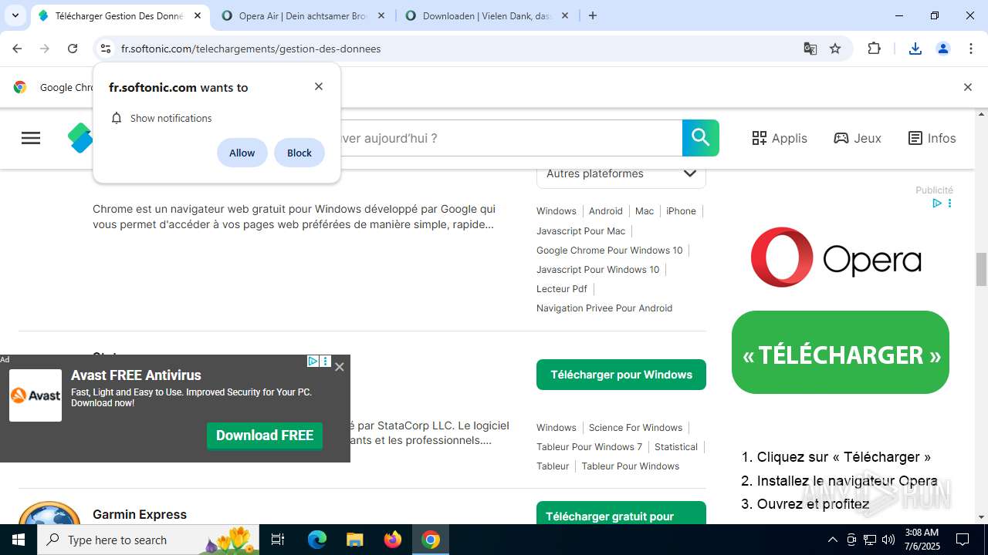Open Google Chrome Pour Windows 10 tag

[x=610, y=250]
